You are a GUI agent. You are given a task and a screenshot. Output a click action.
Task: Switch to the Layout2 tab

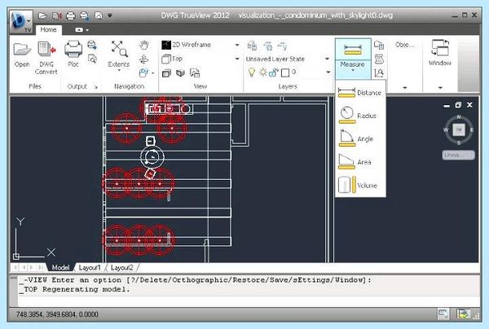pos(122,268)
